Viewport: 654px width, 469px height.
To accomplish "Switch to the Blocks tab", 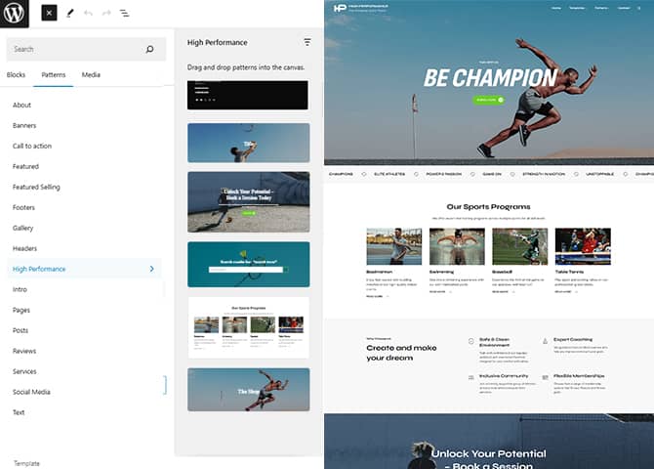I will click(17, 75).
